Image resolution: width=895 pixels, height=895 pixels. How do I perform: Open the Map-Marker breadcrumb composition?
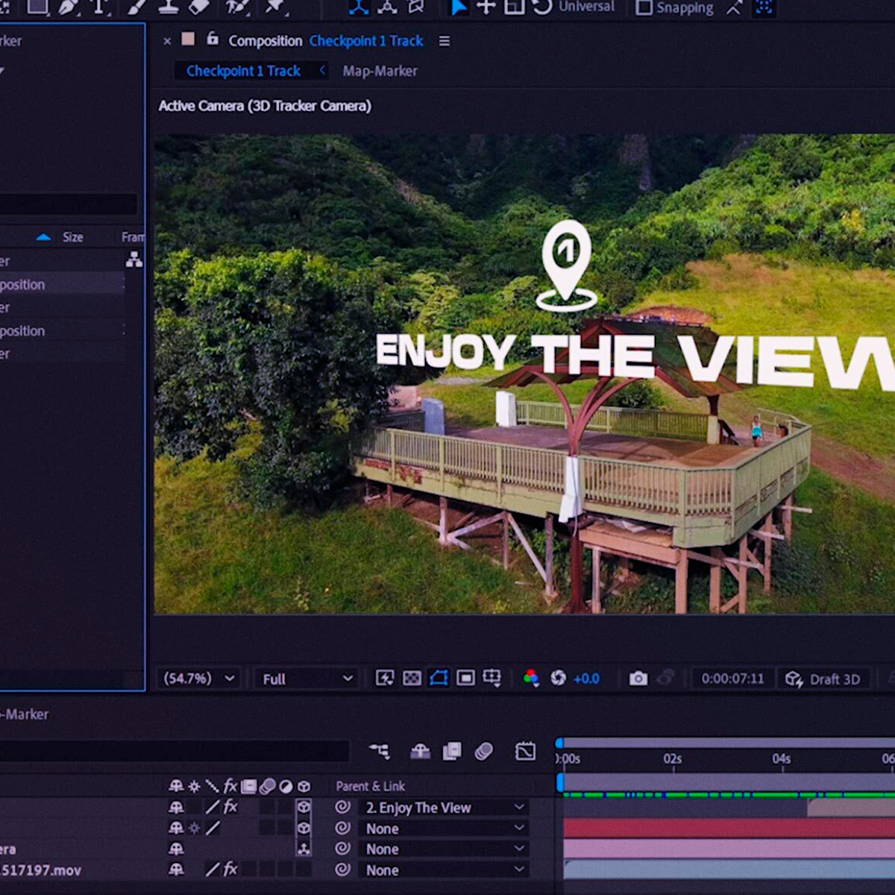pos(380,71)
